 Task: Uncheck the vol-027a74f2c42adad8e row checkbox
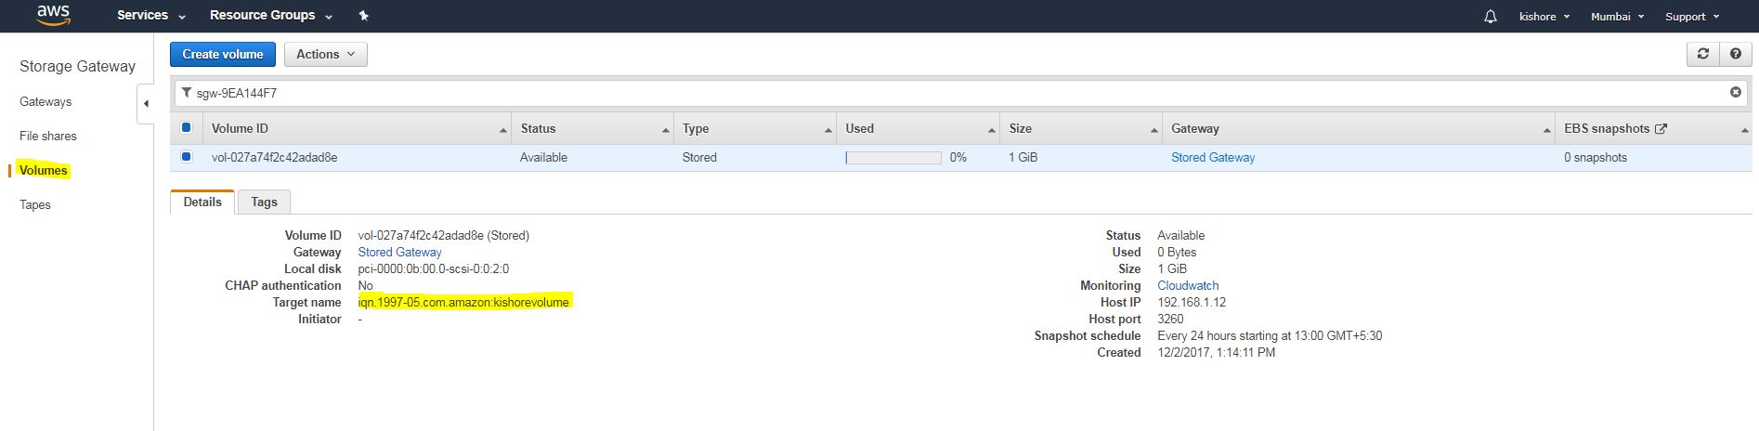pos(186,157)
